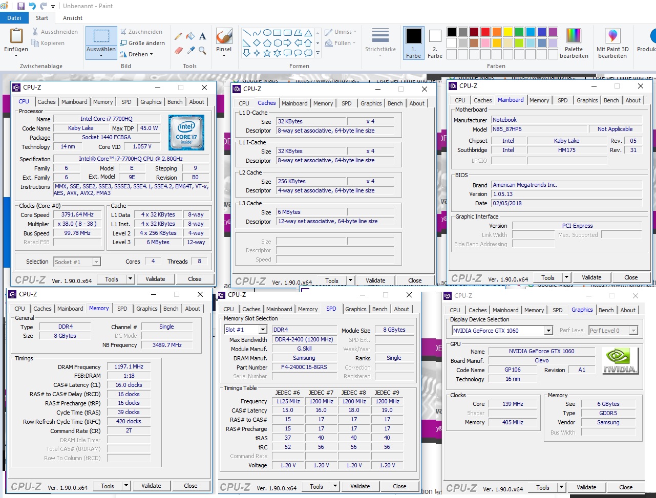Open the Datei menu
Screen dimensions: 656x498
pyautogui.click(x=14, y=18)
